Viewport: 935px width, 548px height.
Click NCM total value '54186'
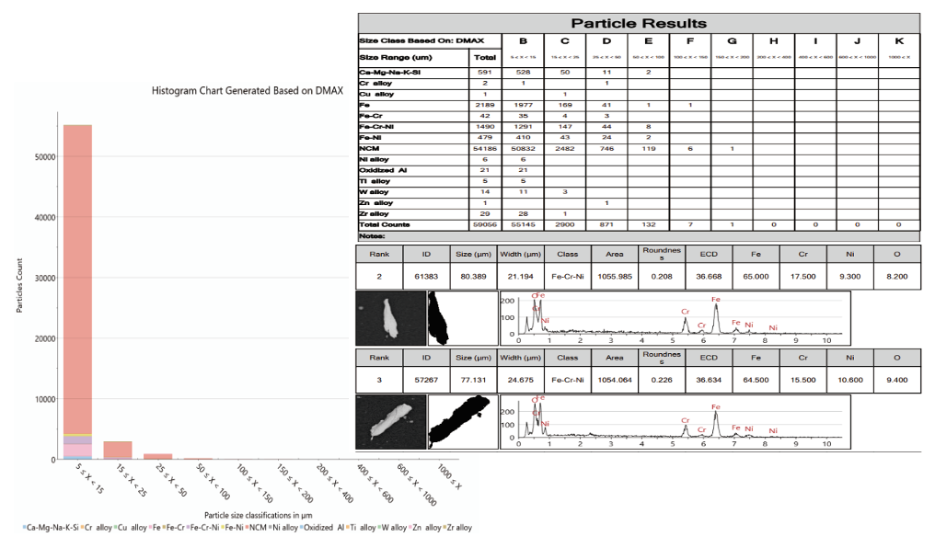pyautogui.click(x=485, y=148)
